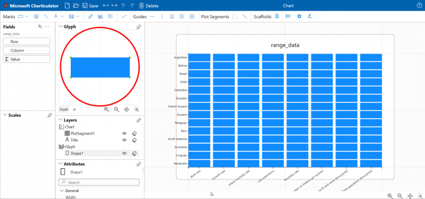Erase the PlotSegment1 layer
Screen dimensions: 425x199
[x=134, y=134]
